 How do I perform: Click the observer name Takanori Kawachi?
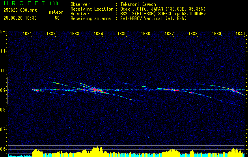139,4
